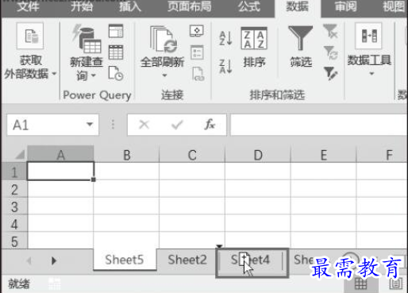The height and width of the screenshot is (293, 408).
Task: Select column E header
Action: 324,154
